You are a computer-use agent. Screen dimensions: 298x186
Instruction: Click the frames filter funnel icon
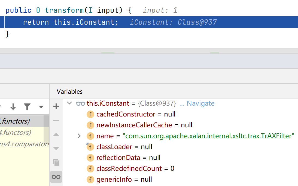click(x=27, y=107)
